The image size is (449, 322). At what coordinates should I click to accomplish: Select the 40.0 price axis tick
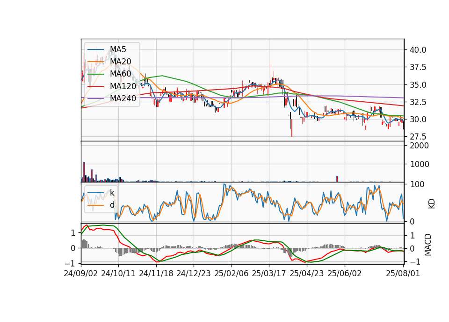[x=418, y=50]
